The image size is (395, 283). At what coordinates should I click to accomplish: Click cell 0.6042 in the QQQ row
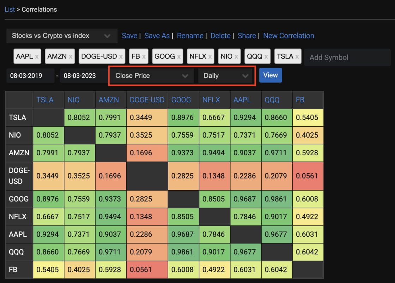[308, 252]
